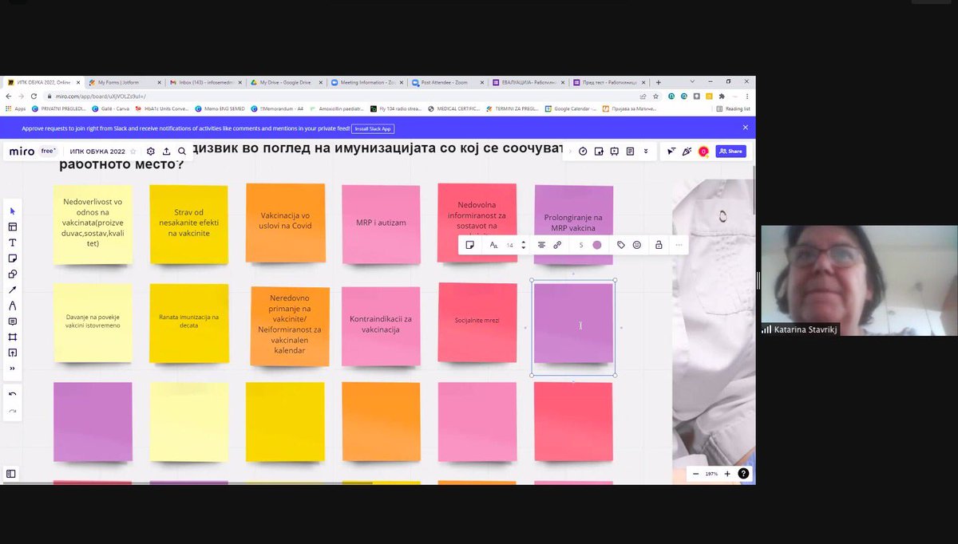Image resolution: width=958 pixels, height=544 pixels.
Task: Open the notes panel icon
Action: (630, 151)
